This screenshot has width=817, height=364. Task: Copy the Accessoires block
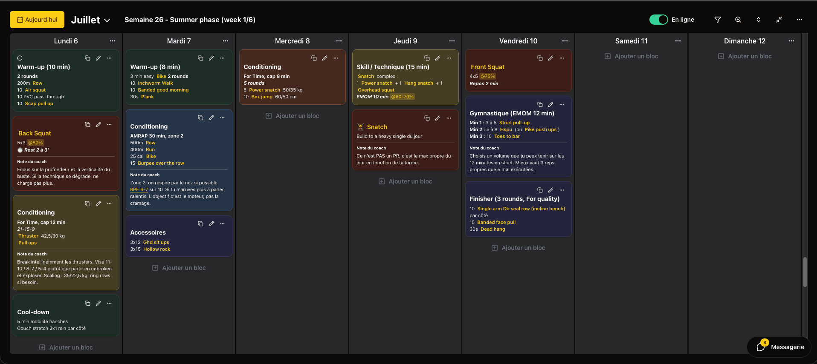[x=200, y=224]
